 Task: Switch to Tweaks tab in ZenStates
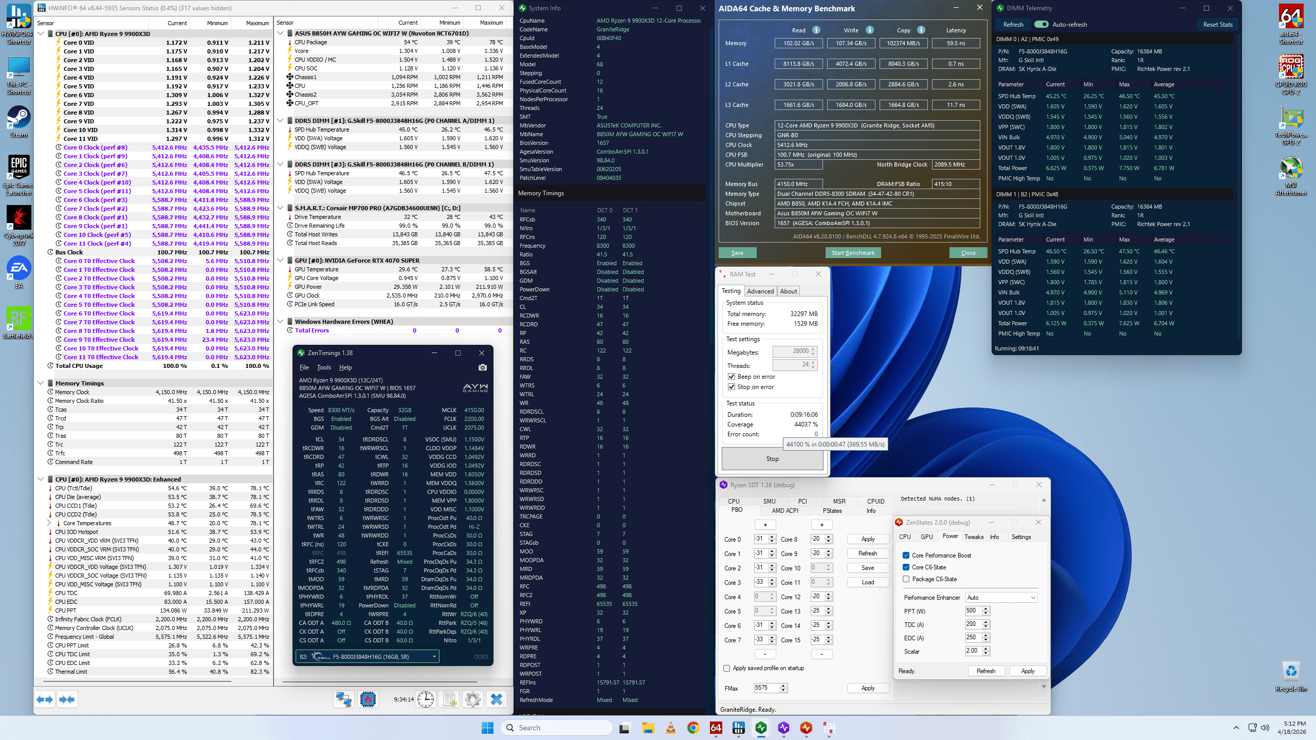pyautogui.click(x=974, y=537)
